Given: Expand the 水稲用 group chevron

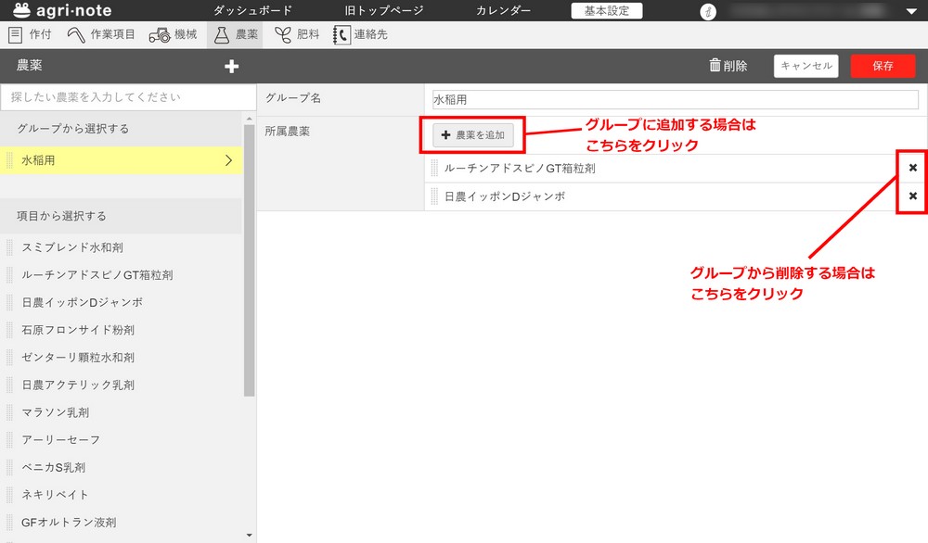Looking at the screenshot, I should (228, 160).
